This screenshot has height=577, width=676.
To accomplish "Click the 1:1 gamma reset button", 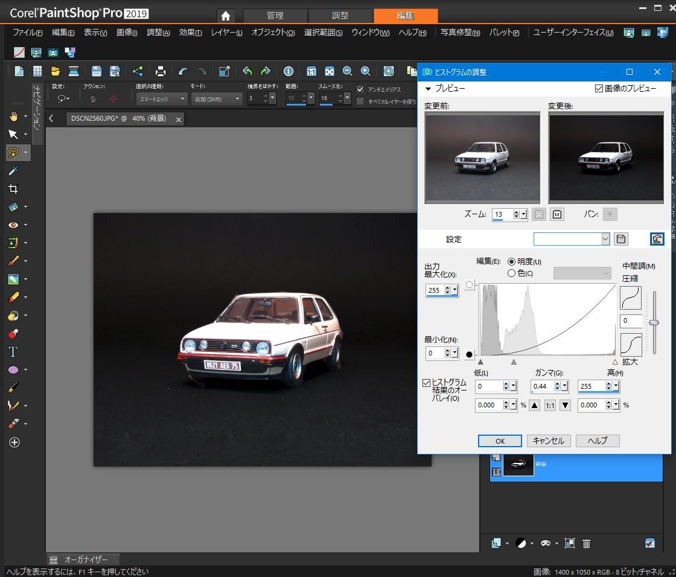I will tap(550, 406).
